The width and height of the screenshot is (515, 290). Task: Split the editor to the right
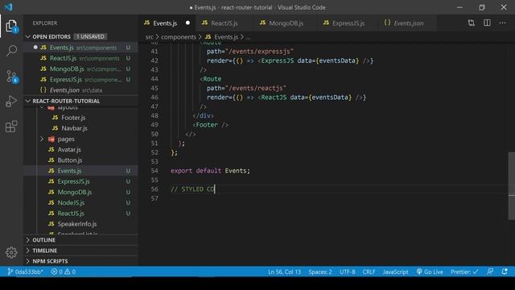coord(487,23)
